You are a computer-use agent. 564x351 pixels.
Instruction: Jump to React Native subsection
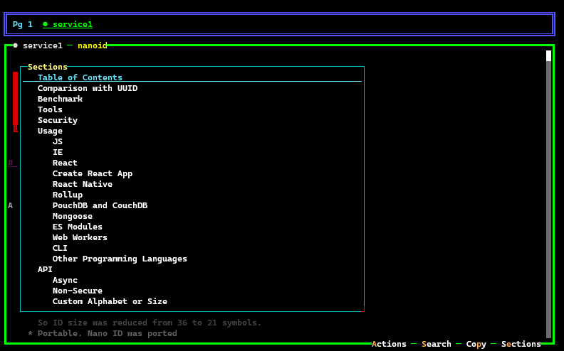pyautogui.click(x=83, y=184)
